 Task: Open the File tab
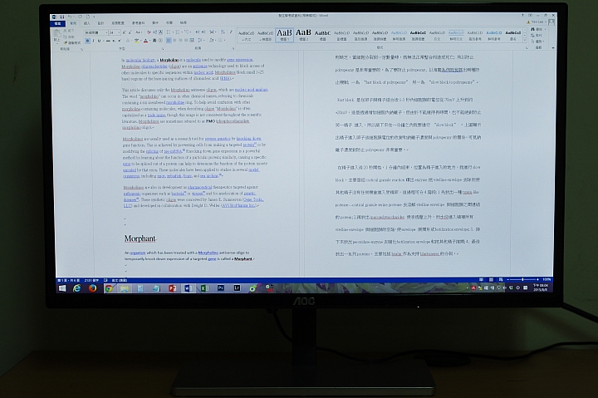[x=57, y=23]
